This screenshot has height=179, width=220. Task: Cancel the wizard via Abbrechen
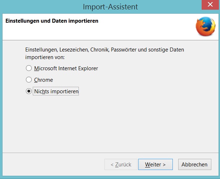coord(194,164)
